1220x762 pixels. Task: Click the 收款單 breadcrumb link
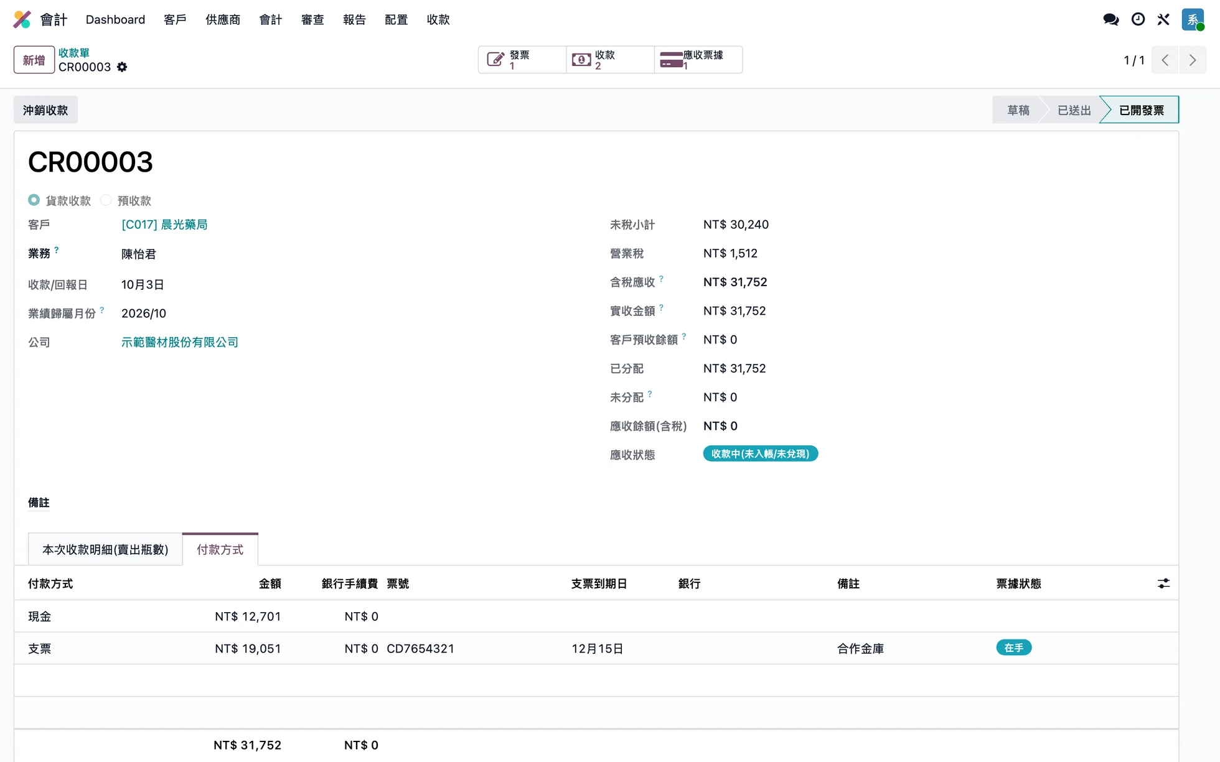click(x=74, y=53)
